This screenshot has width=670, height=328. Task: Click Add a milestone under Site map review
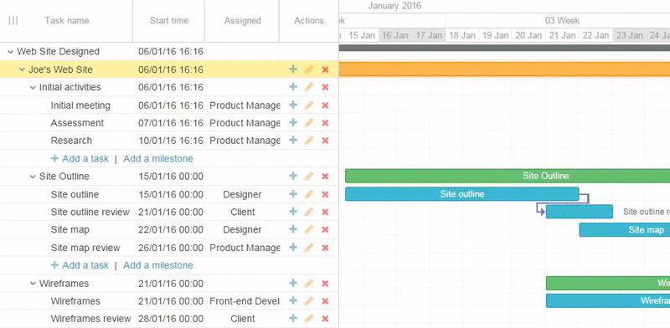pyautogui.click(x=158, y=265)
